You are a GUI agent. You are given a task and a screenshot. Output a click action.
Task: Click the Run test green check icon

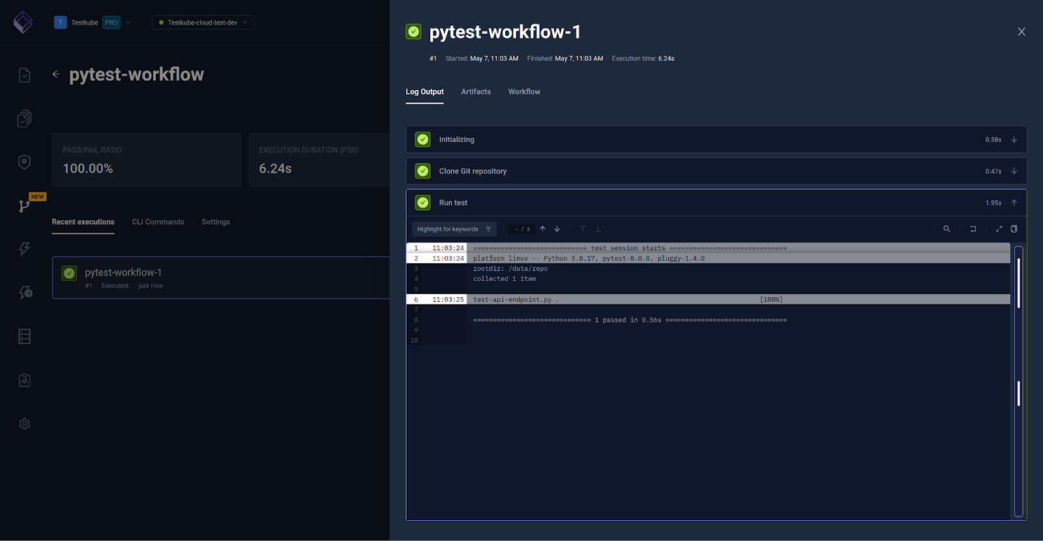[x=423, y=203]
